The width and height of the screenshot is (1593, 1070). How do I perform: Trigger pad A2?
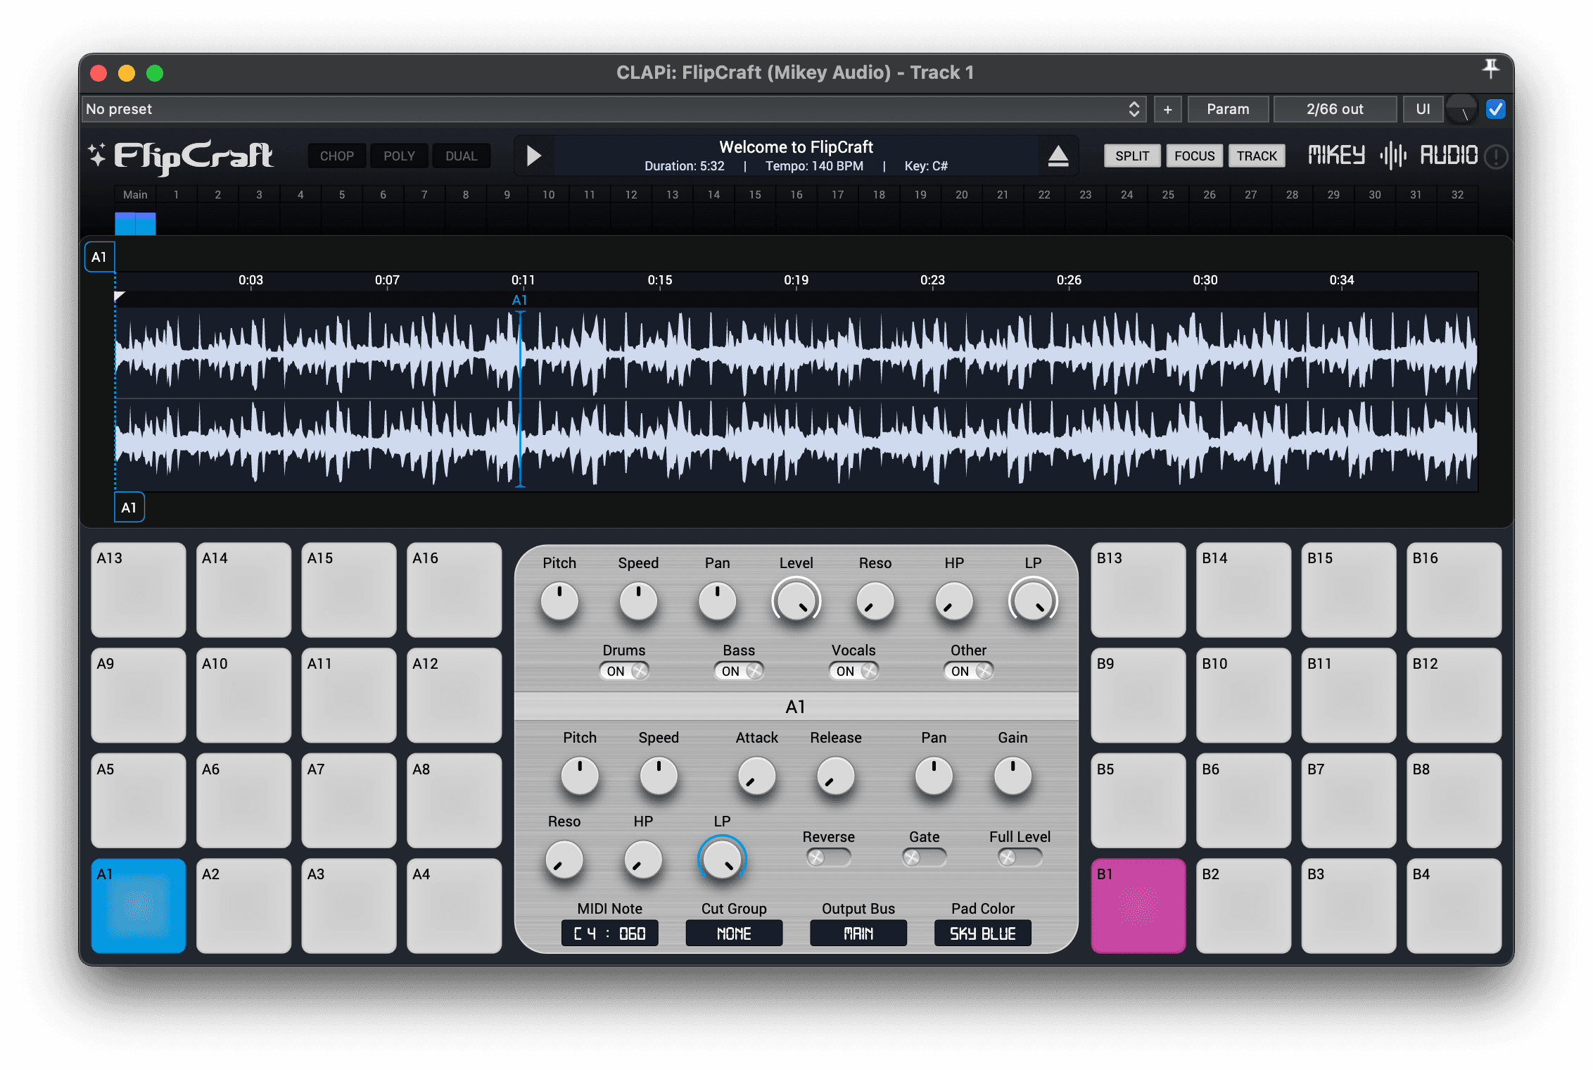(243, 905)
